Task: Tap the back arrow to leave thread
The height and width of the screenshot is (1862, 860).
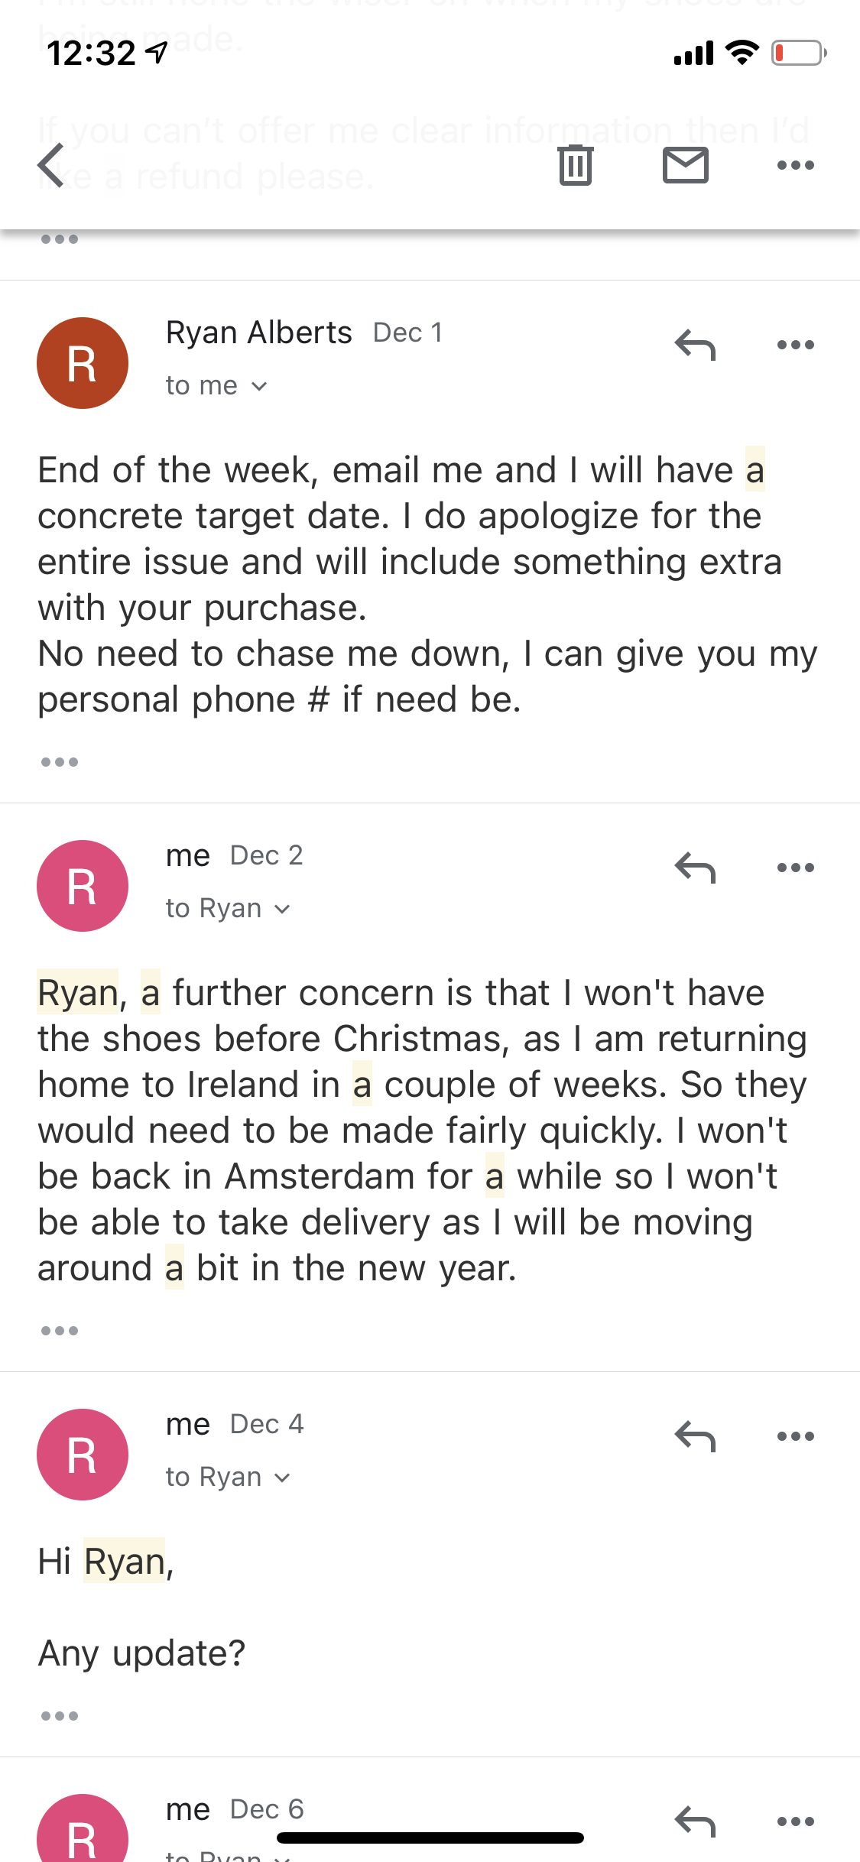Action: 51,165
